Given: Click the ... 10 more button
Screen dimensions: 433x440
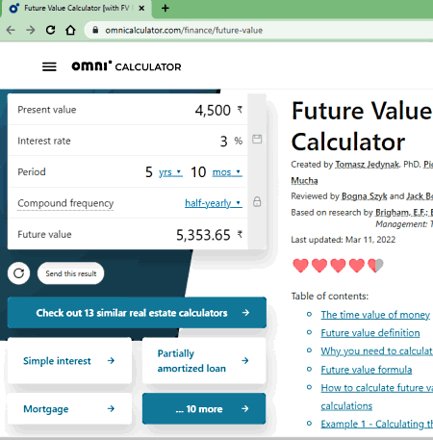Looking at the screenshot, I should (204, 408).
